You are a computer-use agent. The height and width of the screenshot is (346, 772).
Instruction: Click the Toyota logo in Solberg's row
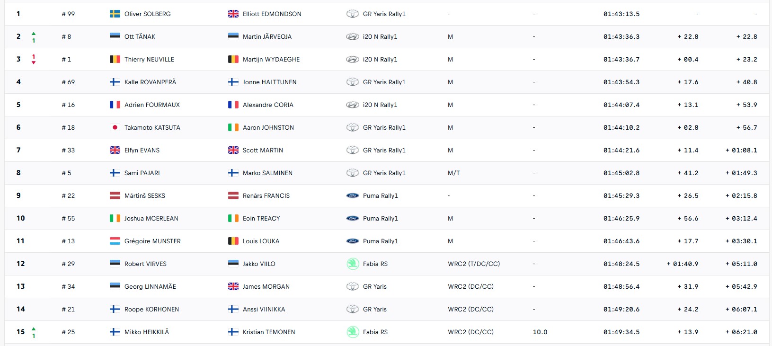[x=353, y=14]
